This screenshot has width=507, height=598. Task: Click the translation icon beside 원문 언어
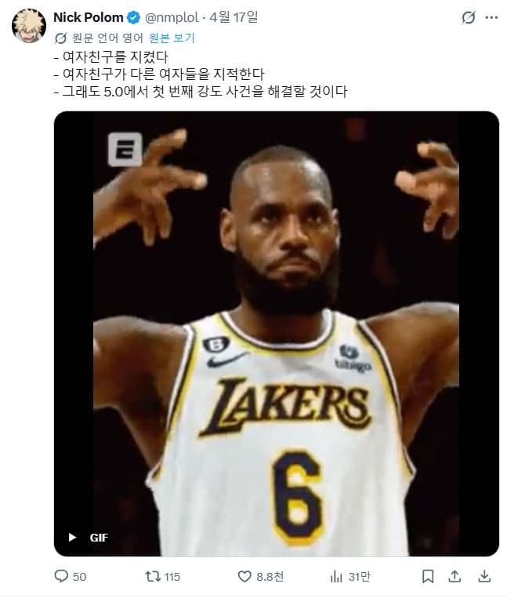coord(60,38)
